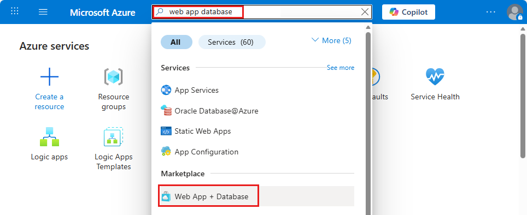Click the Azure services heading
Screen dimensions: 527x215
55,46
